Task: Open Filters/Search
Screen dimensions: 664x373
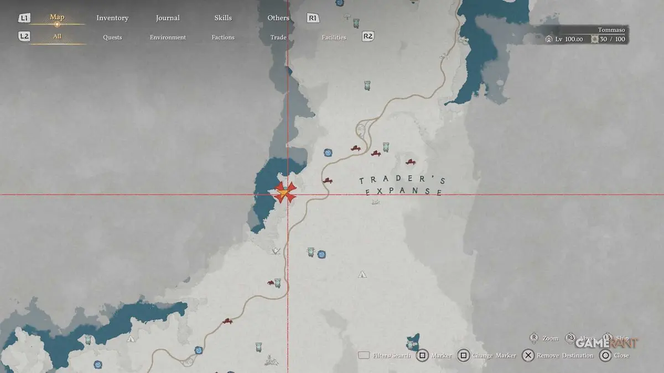Action: pos(385,355)
